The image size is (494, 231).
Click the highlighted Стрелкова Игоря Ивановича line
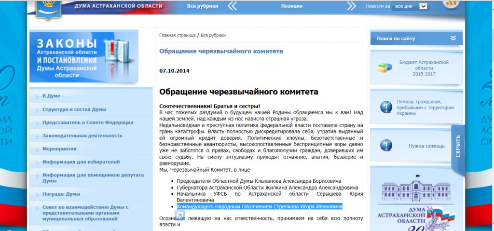pos(260,207)
